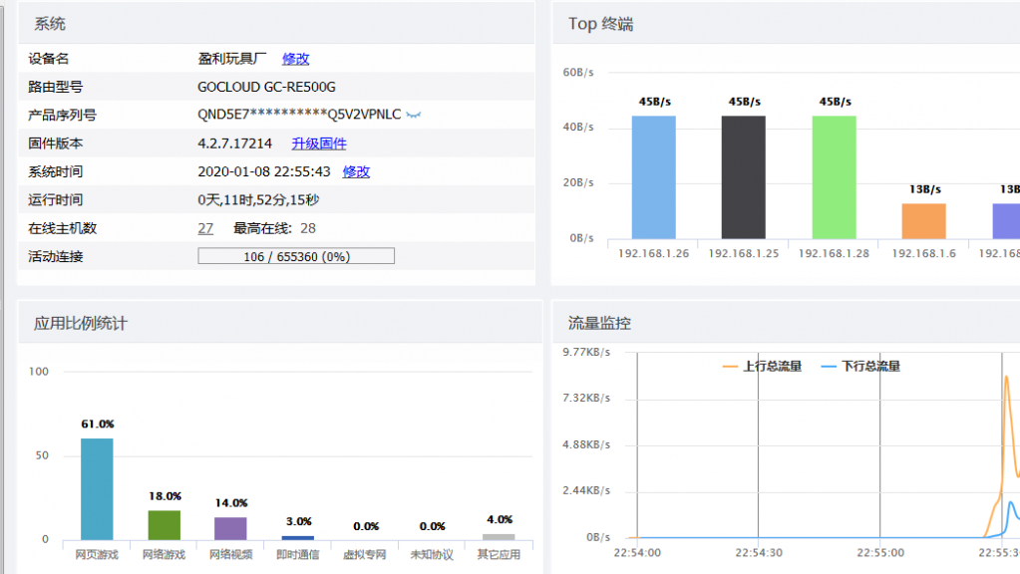Click the 9.77KB/s axis label
This screenshot has height=574, width=1020.
[x=586, y=352]
